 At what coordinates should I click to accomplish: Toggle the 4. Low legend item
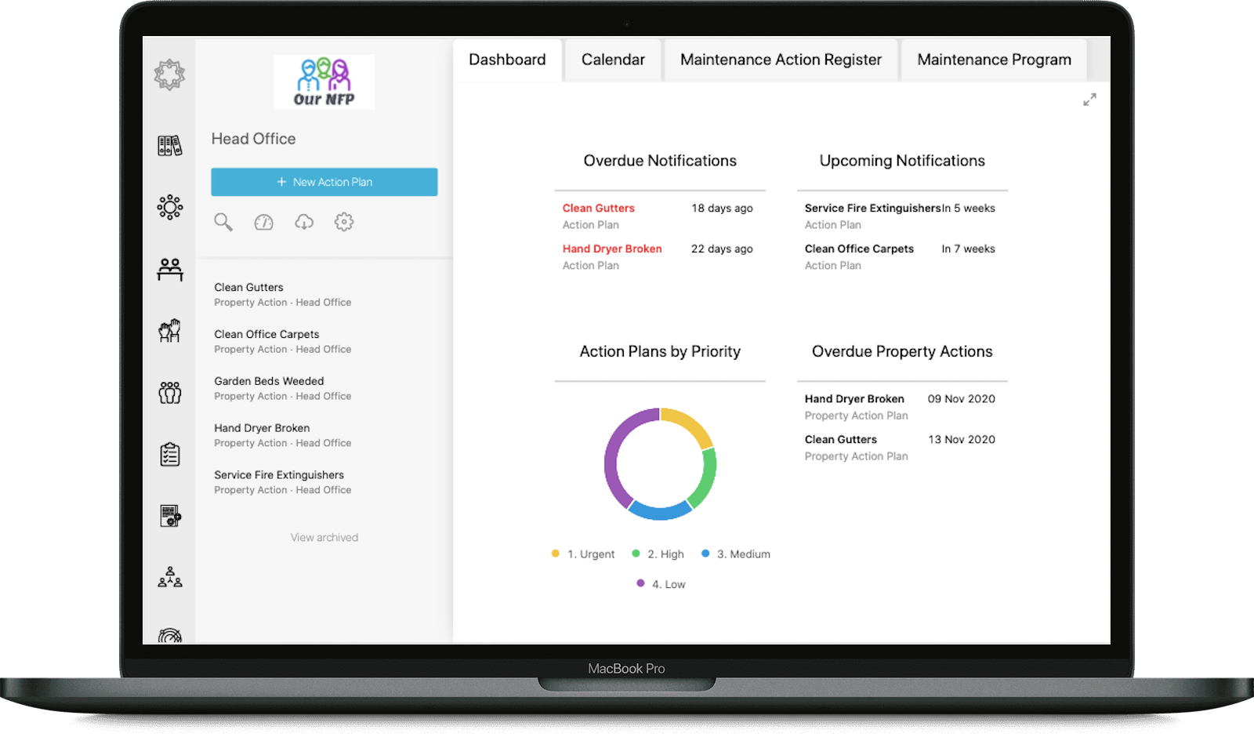click(x=661, y=584)
